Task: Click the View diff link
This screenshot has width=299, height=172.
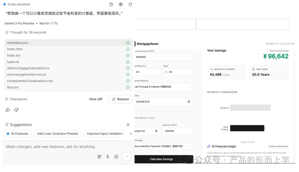Action: tap(96, 99)
